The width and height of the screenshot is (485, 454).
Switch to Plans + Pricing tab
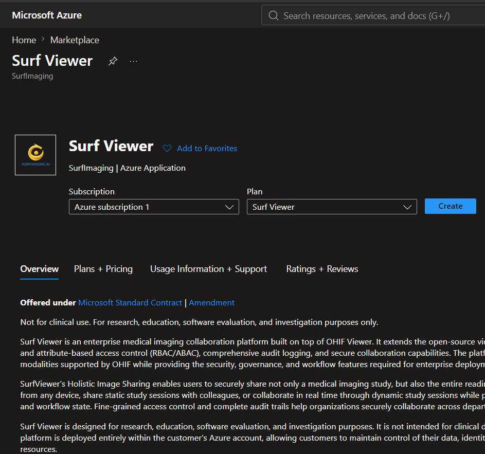(103, 269)
